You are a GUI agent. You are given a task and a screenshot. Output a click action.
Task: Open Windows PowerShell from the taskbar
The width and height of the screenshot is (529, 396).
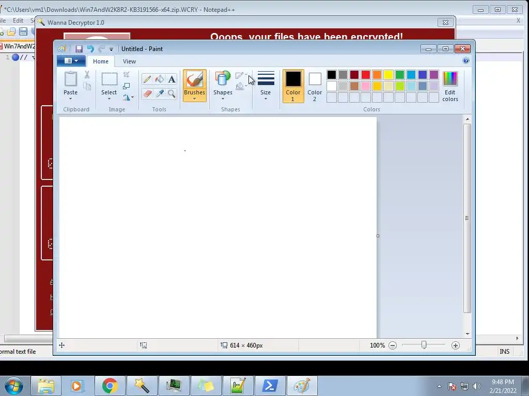[270, 386]
